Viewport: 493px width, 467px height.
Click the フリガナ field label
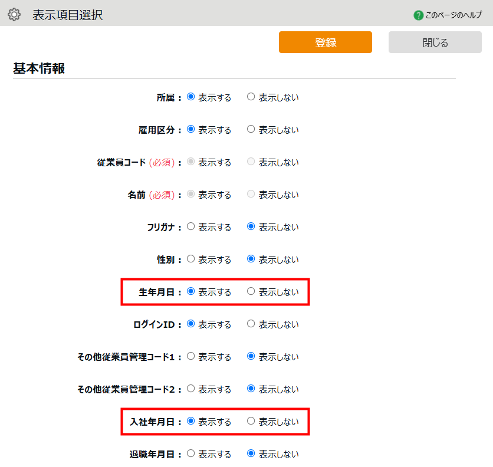pos(161,227)
